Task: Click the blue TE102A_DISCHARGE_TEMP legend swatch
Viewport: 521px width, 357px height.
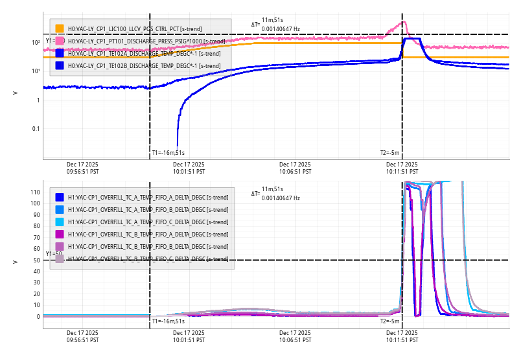Action: click(x=60, y=53)
